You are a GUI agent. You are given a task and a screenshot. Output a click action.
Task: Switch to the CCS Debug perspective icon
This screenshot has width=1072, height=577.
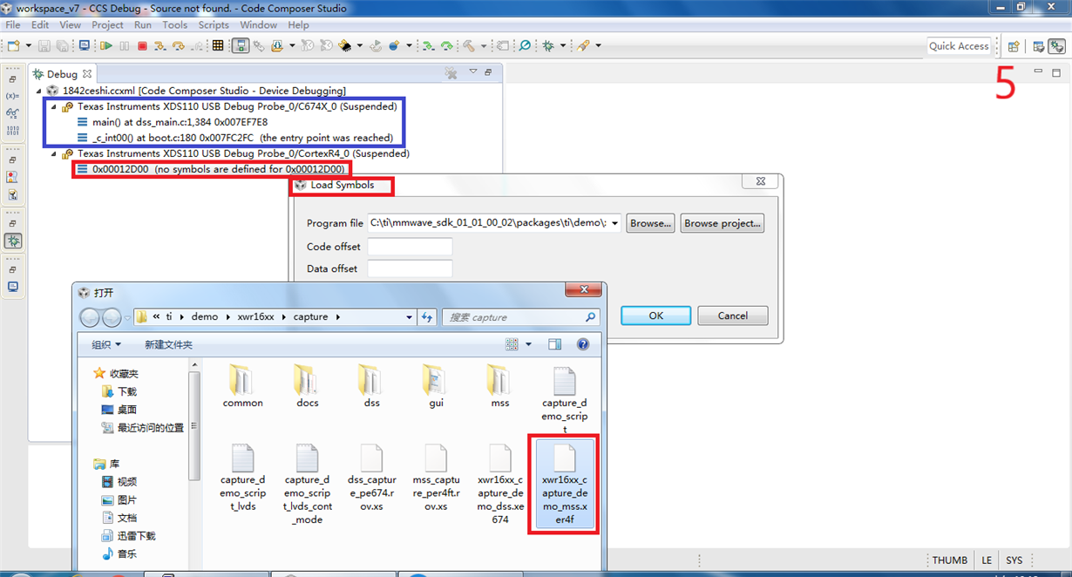point(1056,46)
